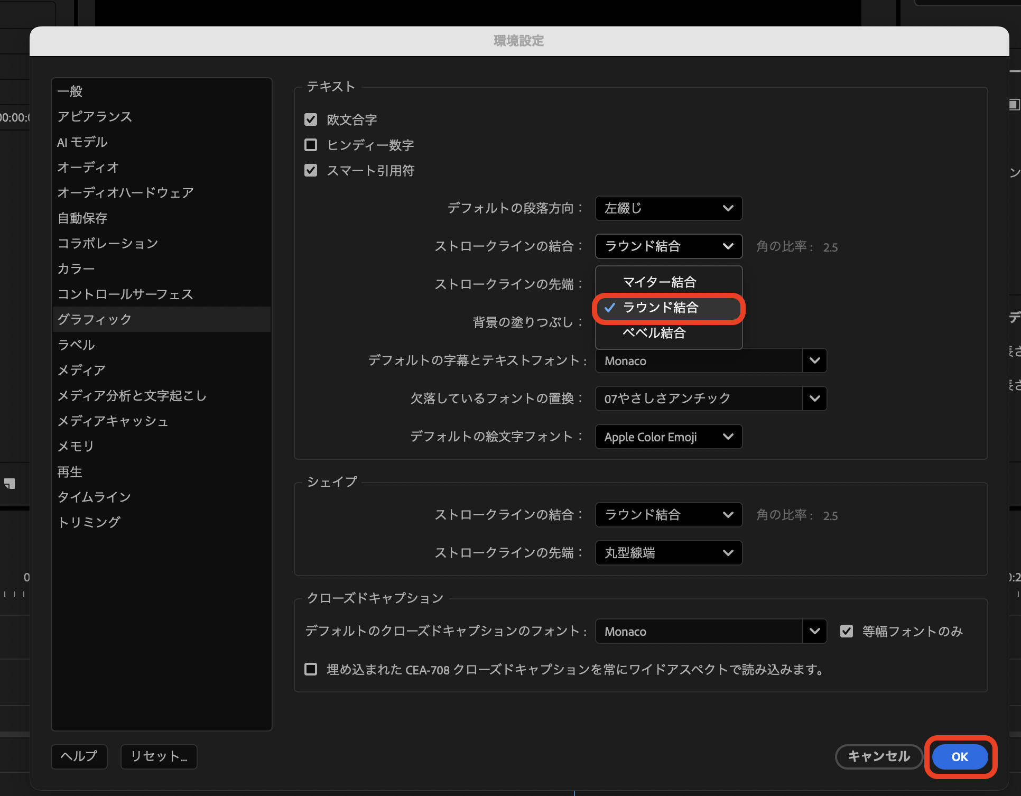Toggle the スマート引用符 checkbox
Image resolution: width=1021 pixels, height=796 pixels.
(311, 170)
